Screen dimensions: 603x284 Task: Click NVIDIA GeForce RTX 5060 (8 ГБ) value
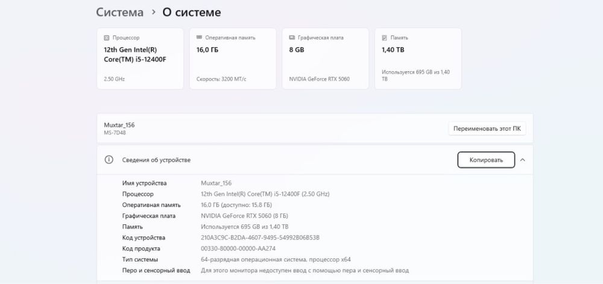[244, 216]
